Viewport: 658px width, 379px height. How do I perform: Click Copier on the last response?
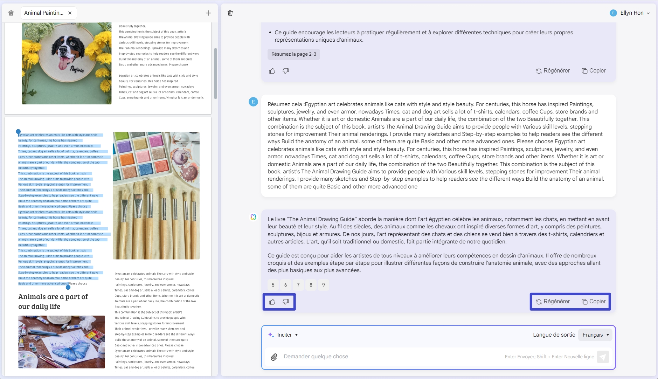(594, 302)
